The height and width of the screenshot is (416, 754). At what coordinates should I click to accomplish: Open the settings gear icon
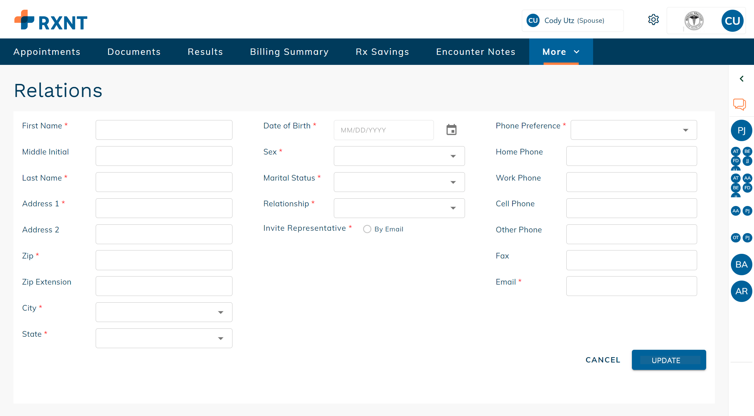(x=653, y=20)
